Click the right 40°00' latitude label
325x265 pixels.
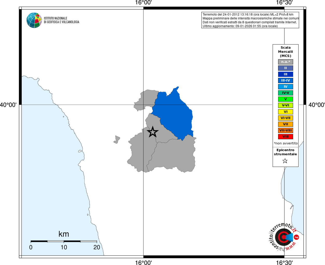[316, 105]
